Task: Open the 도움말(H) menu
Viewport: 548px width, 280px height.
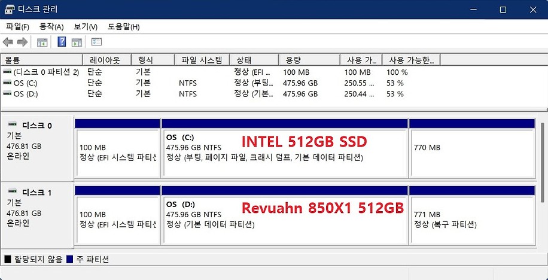Action: point(123,27)
